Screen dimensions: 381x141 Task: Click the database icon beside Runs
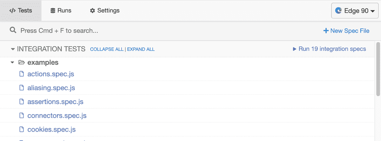click(x=53, y=10)
